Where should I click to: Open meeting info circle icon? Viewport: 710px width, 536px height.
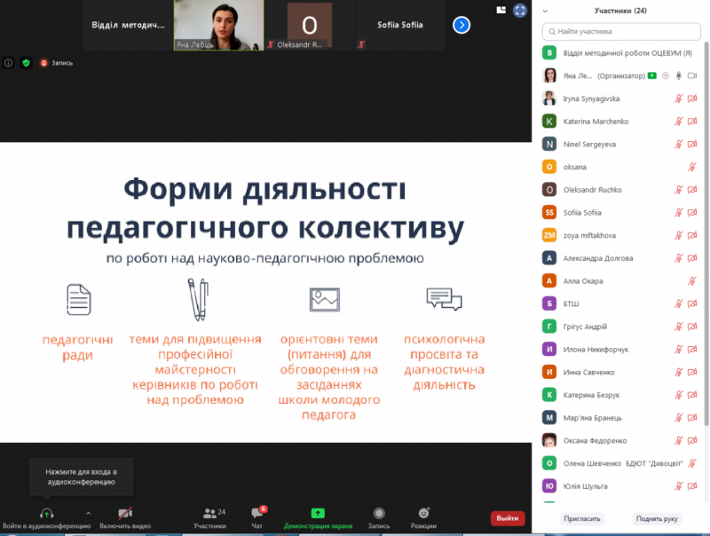(8, 63)
